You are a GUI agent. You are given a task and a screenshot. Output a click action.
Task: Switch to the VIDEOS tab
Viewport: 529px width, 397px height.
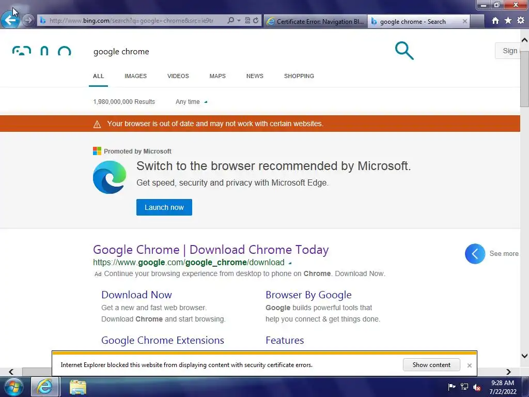(178, 76)
